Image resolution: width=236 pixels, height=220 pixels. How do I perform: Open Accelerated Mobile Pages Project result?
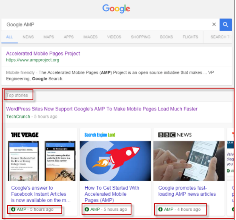click(43, 54)
